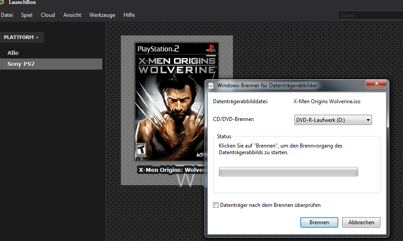Image resolution: width=403 pixels, height=241 pixels.
Task: Click X-Men Origins Wolverine.iso filename
Action: [327, 101]
